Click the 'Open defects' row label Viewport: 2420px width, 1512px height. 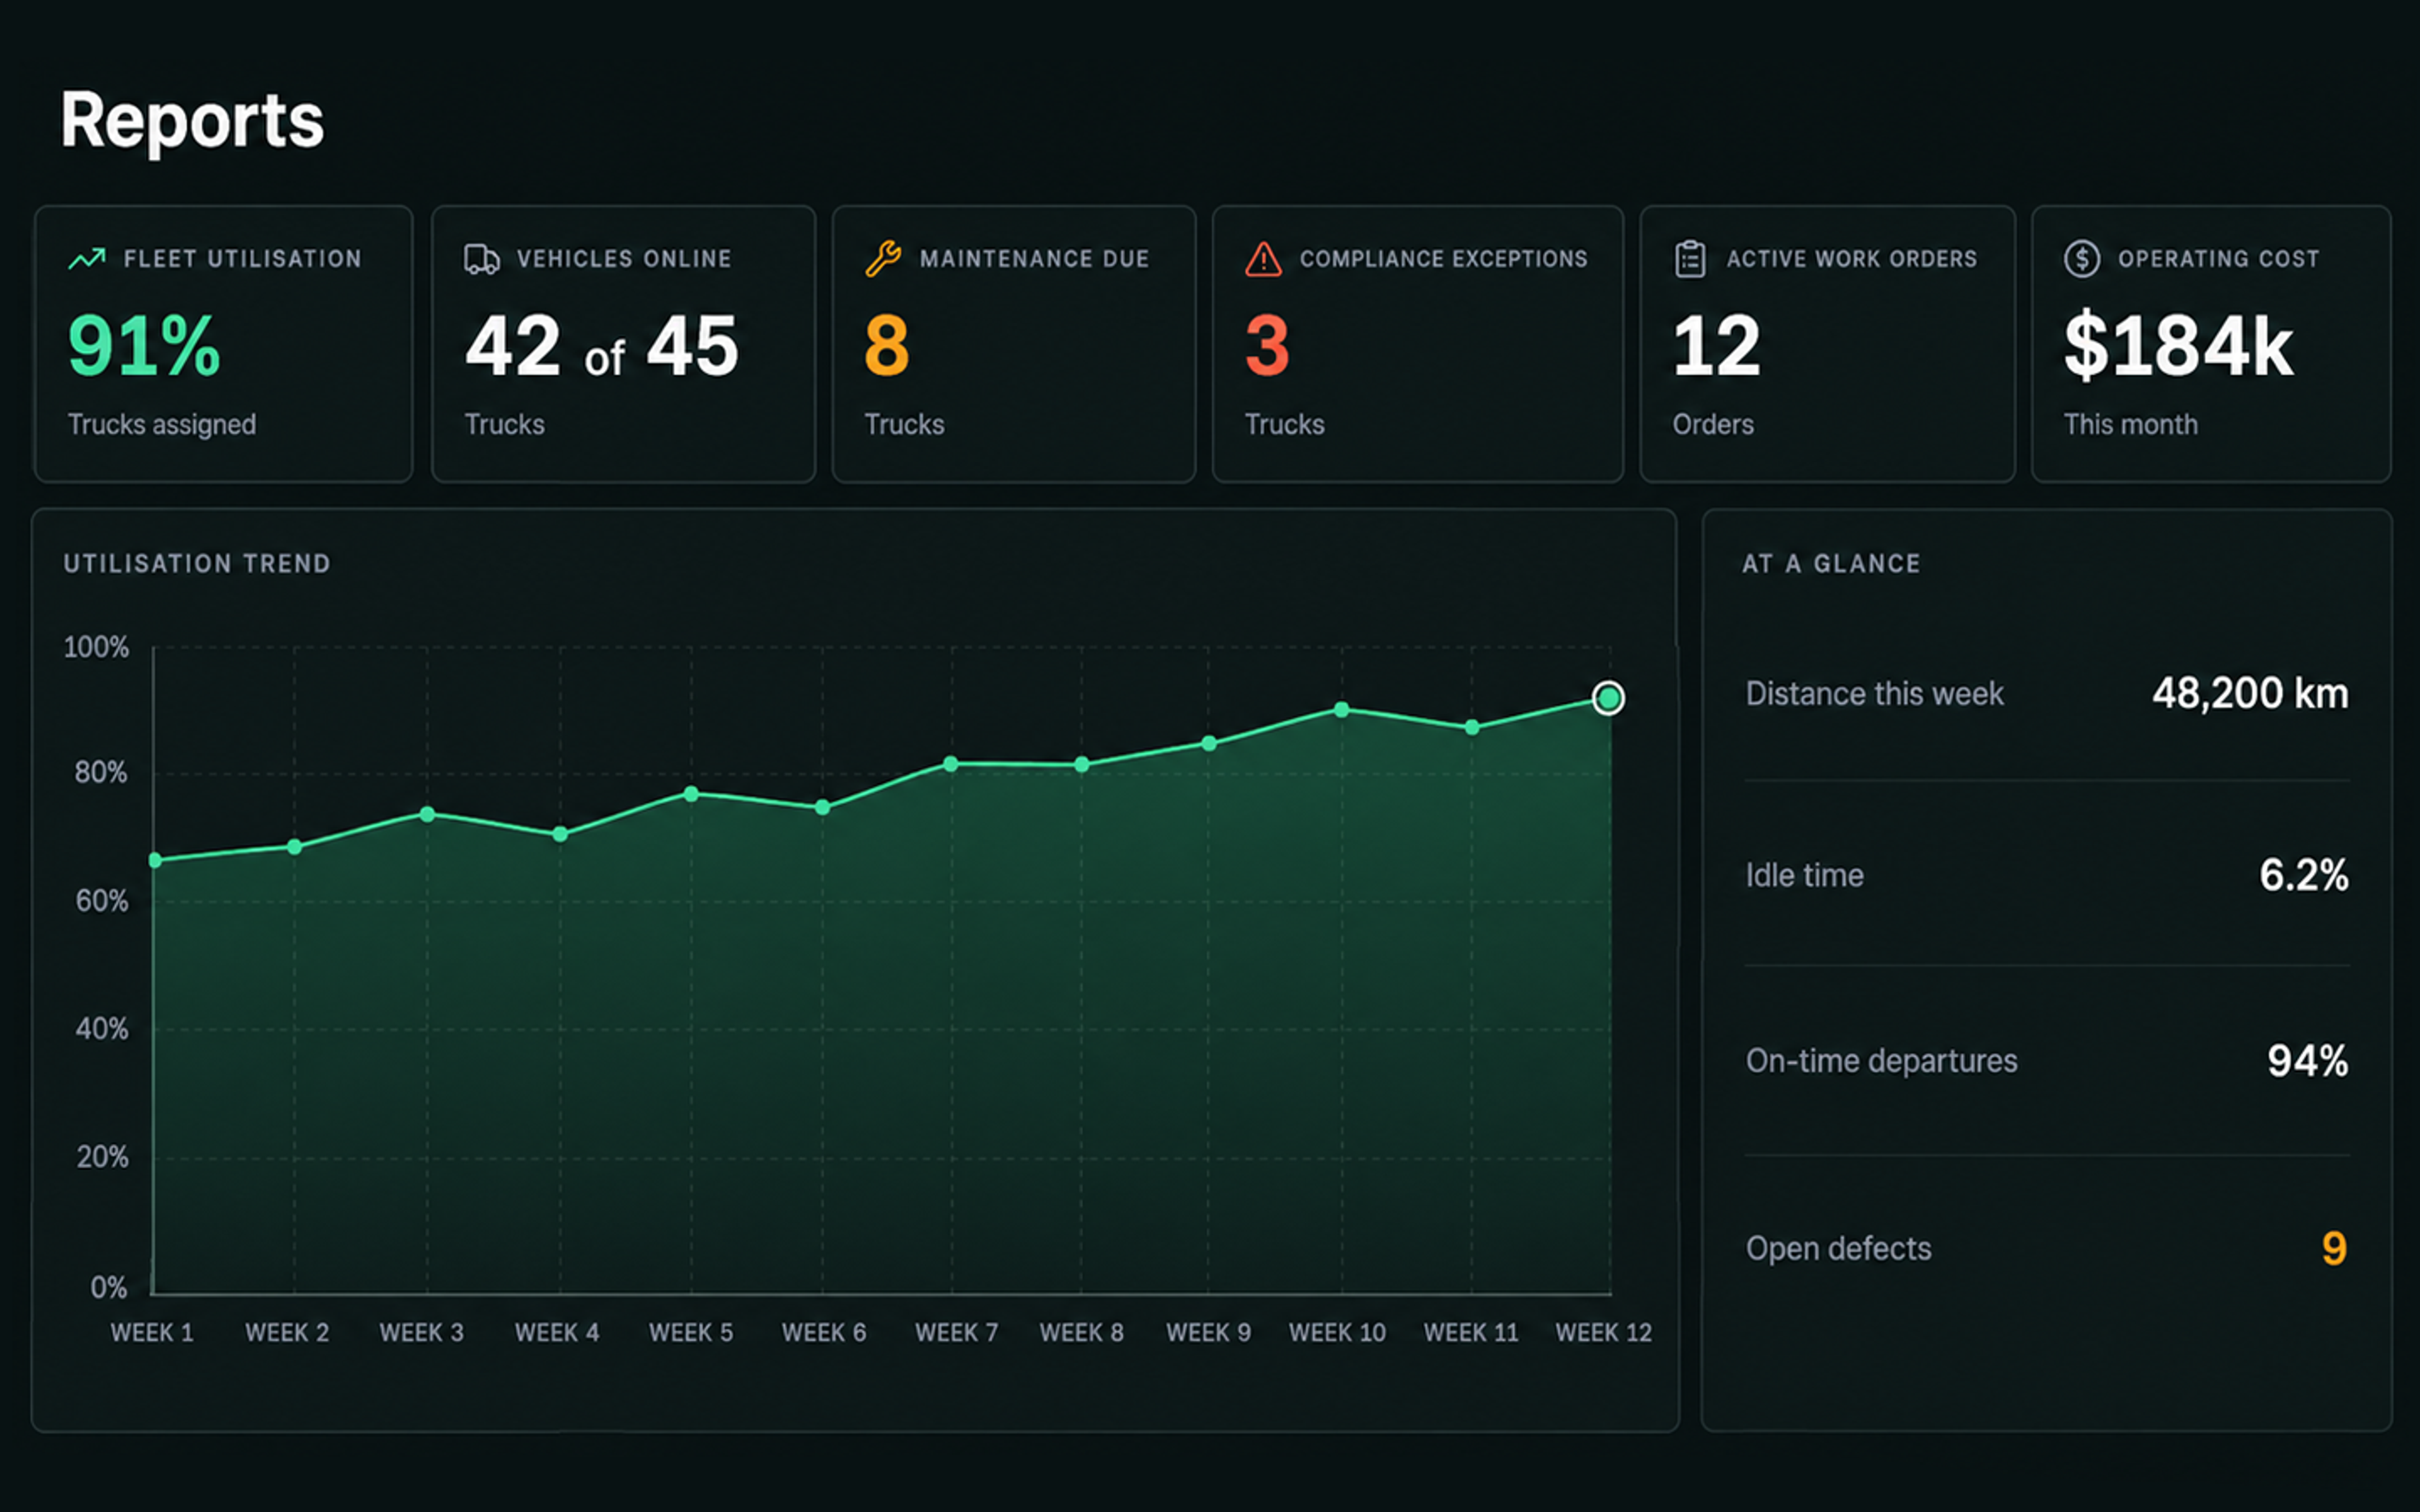click(1838, 1249)
